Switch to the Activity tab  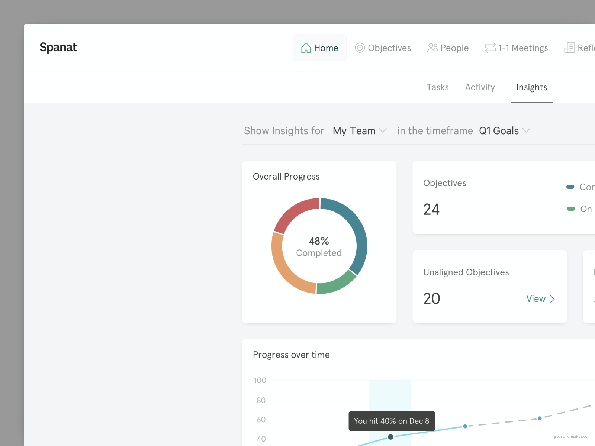coord(480,87)
